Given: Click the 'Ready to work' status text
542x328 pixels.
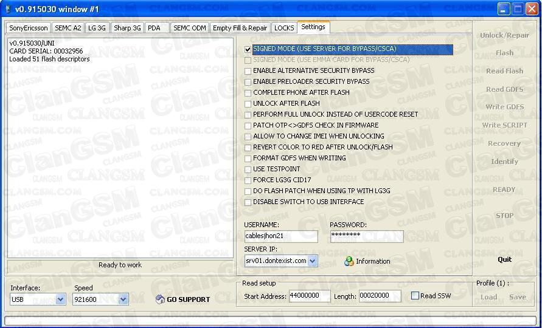Looking at the screenshot, I should (x=120, y=265).
